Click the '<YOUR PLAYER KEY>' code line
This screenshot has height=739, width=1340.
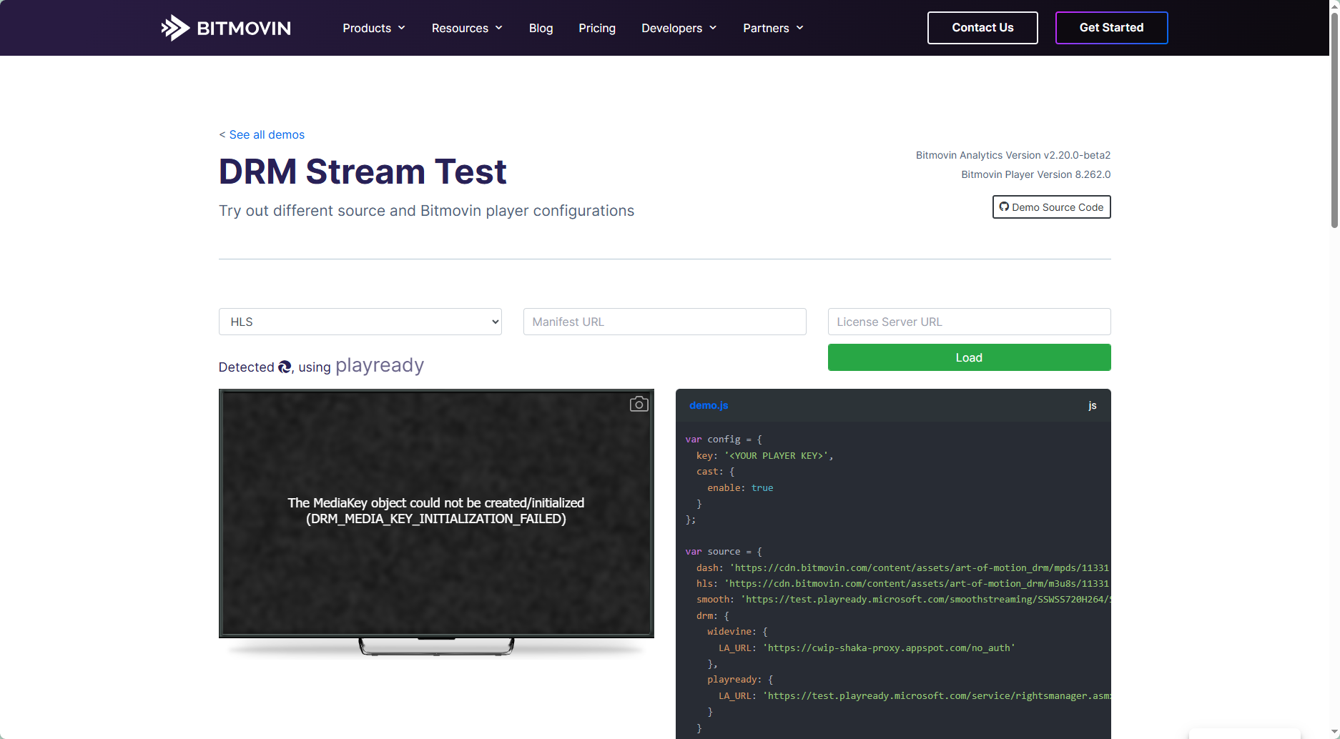[765, 455]
